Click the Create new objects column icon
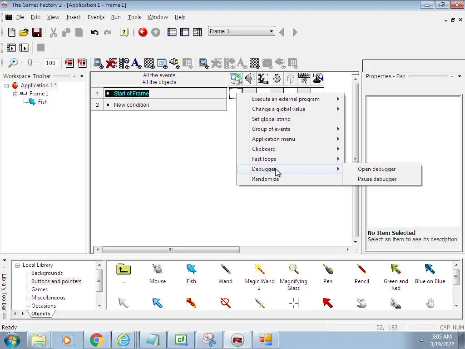Viewport: 465px width, 349px height. [290, 79]
